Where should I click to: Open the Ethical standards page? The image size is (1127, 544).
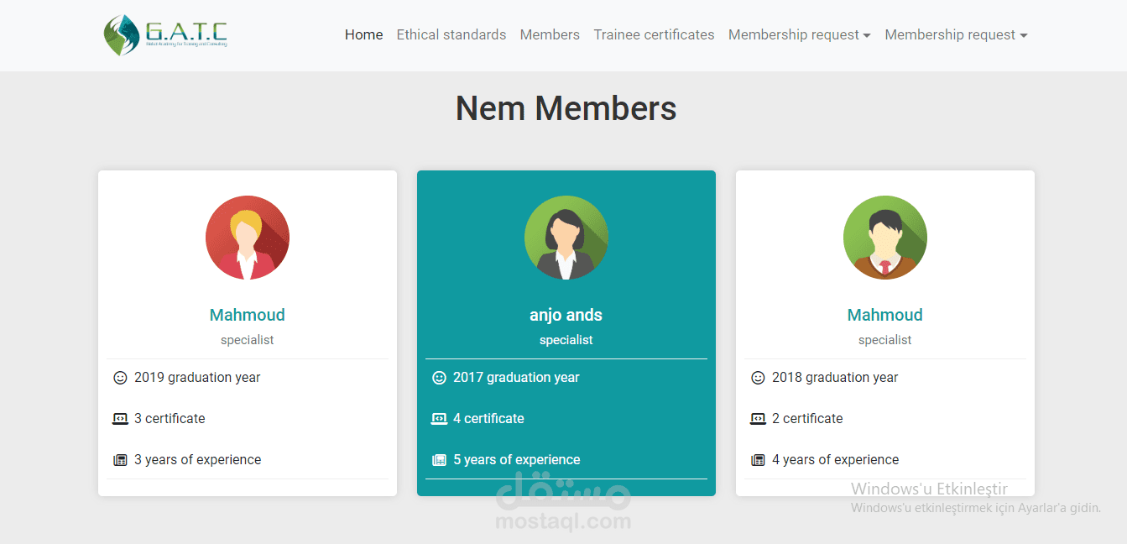(x=451, y=34)
